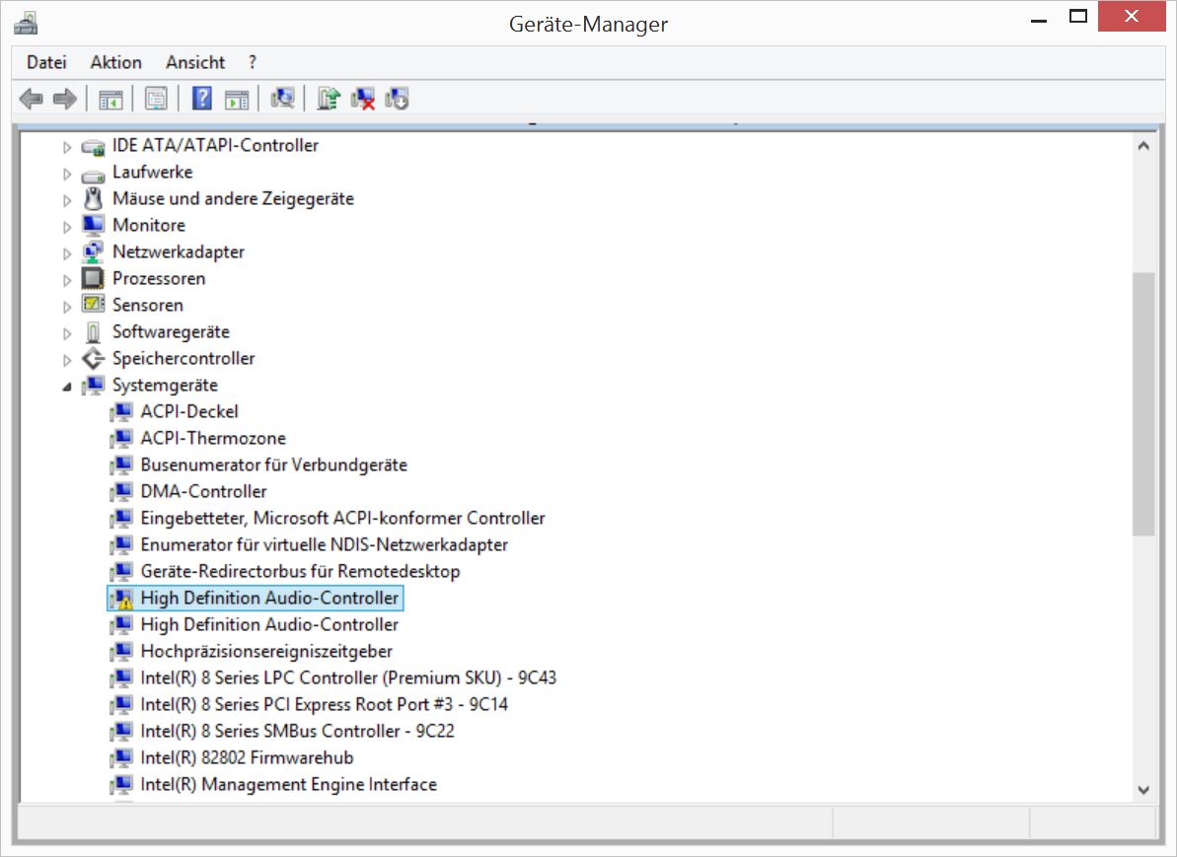1177x857 pixels.
Task: Select Intel(R) 8 Series SMBus Controller - 9C22
Action: (x=297, y=731)
